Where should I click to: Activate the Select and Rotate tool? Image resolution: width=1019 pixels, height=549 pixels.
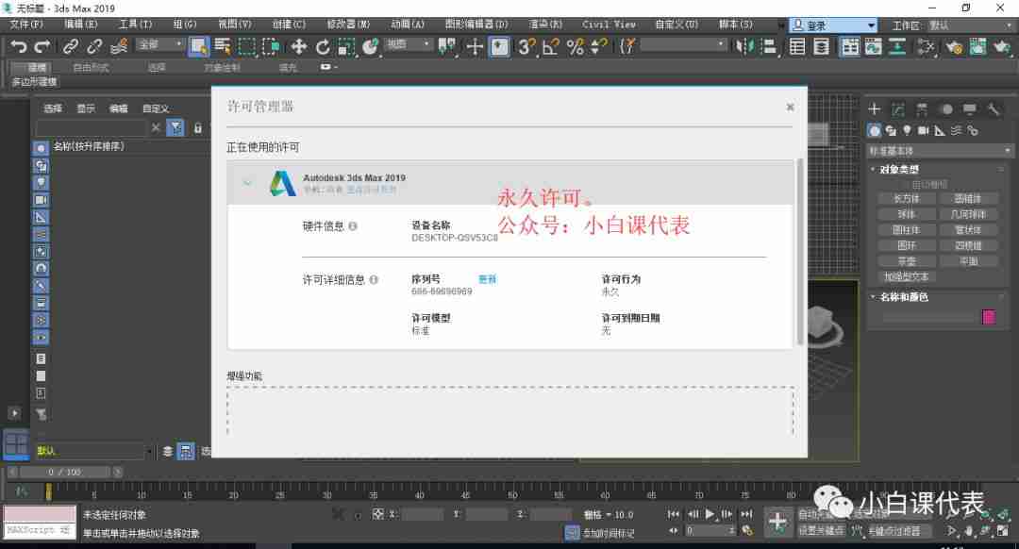(322, 44)
